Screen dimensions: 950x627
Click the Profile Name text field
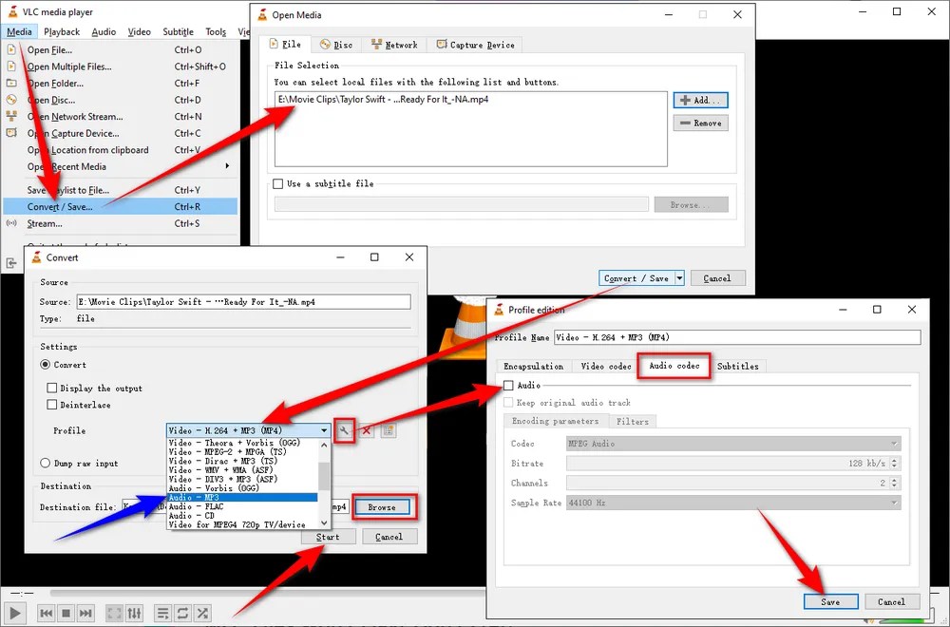click(737, 337)
